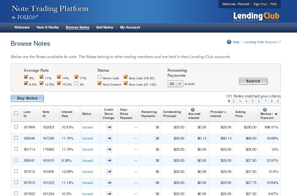Viewport: 297px width, 196px height.
Task: Sort by the Outstanding Principal column header
Action: point(172,114)
